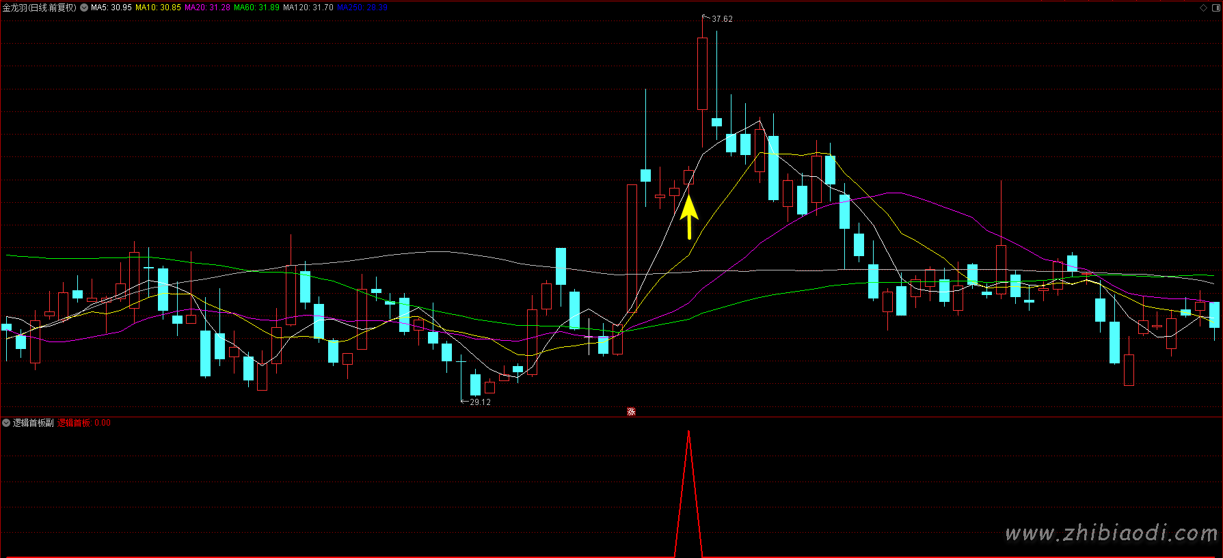Click the magenta MA20 legend label
The width and height of the screenshot is (1223, 558).
(207, 8)
